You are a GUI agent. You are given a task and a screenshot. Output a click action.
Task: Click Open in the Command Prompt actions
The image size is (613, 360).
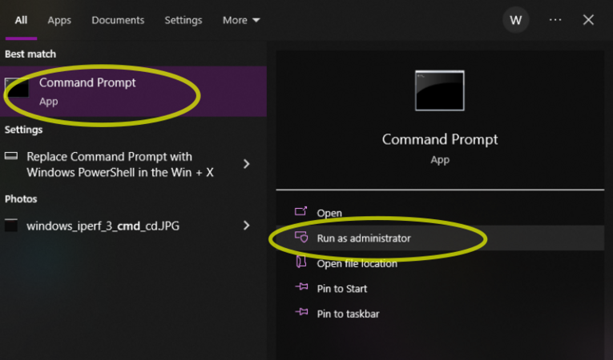329,213
